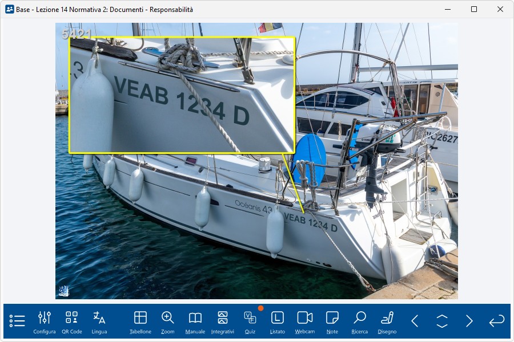Enable the Disegno drawing tool

(387, 321)
